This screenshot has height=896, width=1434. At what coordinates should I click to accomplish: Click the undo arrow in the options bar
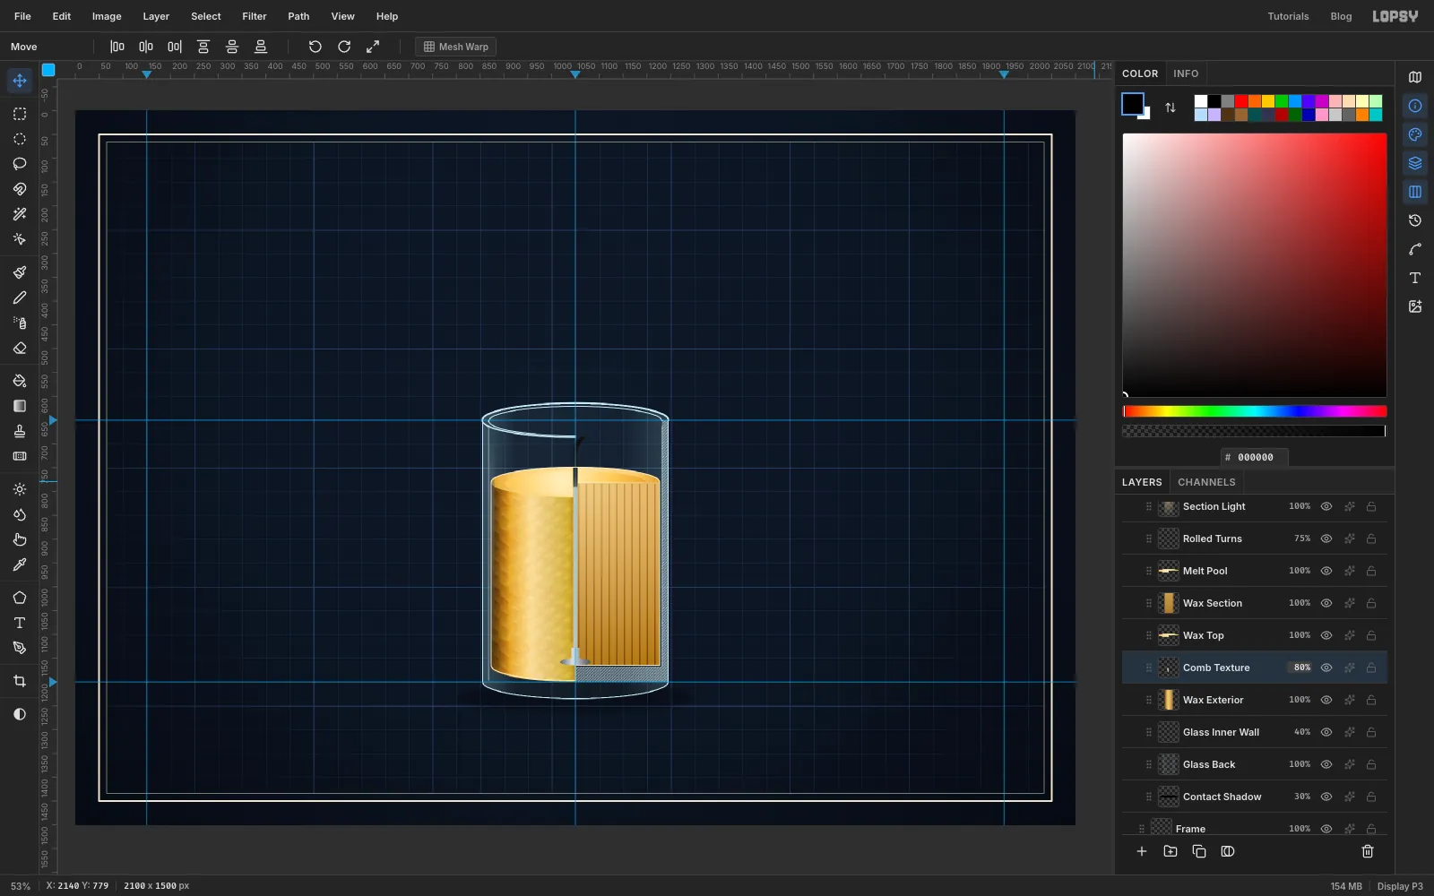tap(315, 47)
